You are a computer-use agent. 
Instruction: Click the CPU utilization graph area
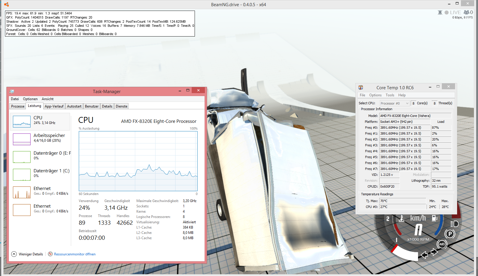click(x=138, y=161)
